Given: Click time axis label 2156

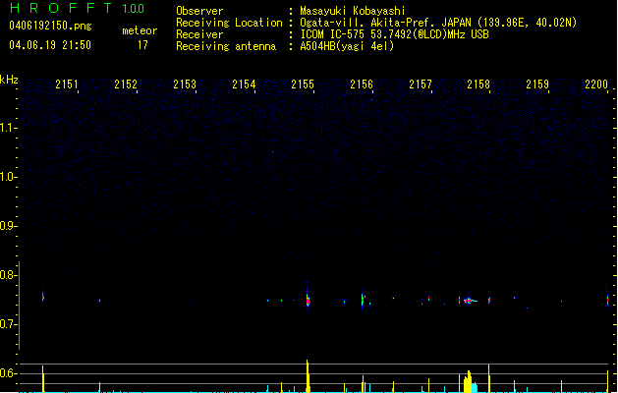Looking at the screenshot, I should [x=362, y=84].
